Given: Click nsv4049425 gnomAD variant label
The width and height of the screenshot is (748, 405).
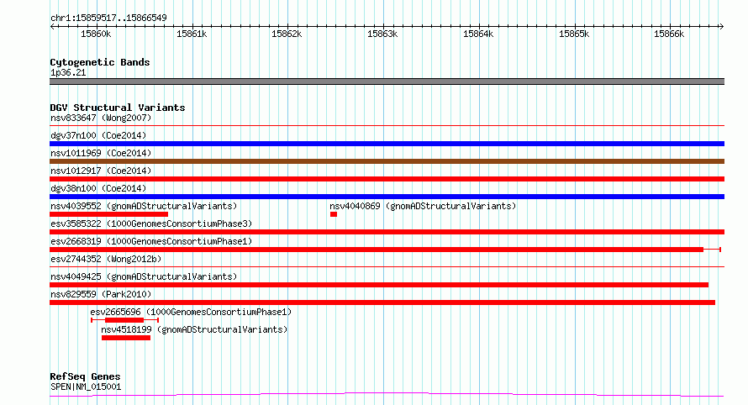Looking at the screenshot, I should click(144, 276).
